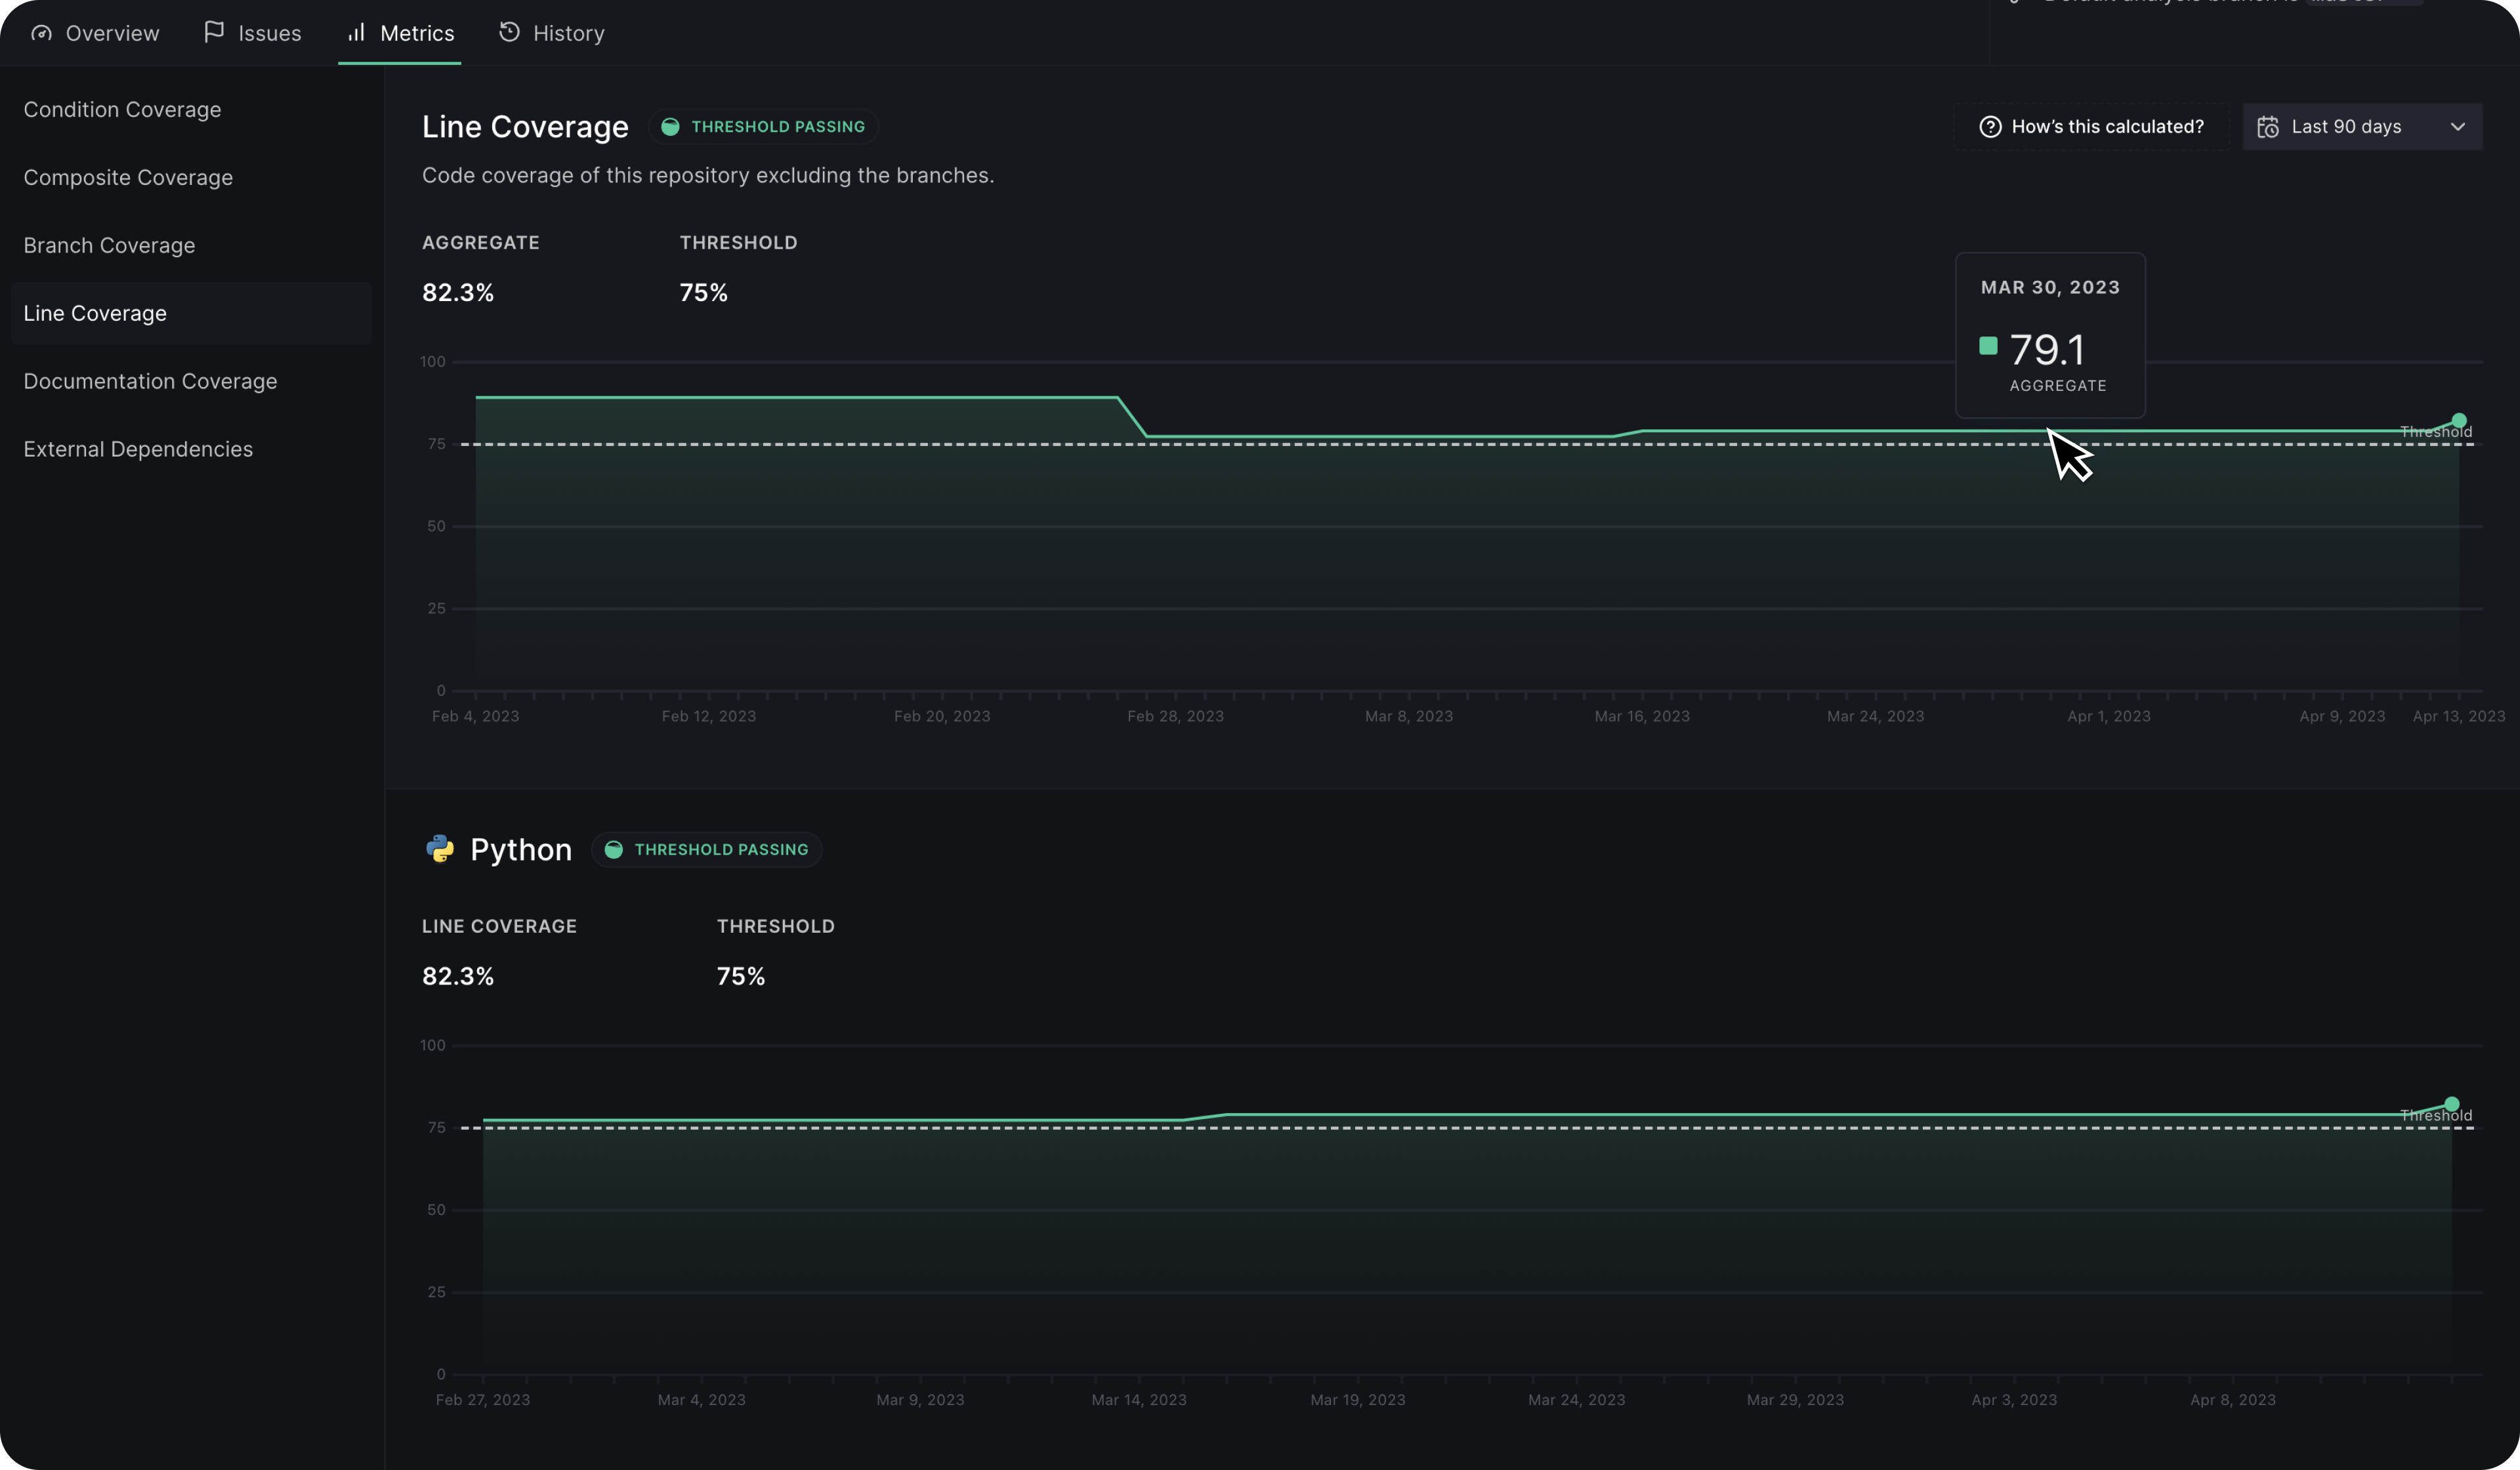This screenshot has width=2520, height=1470.
Task: Expand the Last 90 days chevron
Action: [2457, 127]
